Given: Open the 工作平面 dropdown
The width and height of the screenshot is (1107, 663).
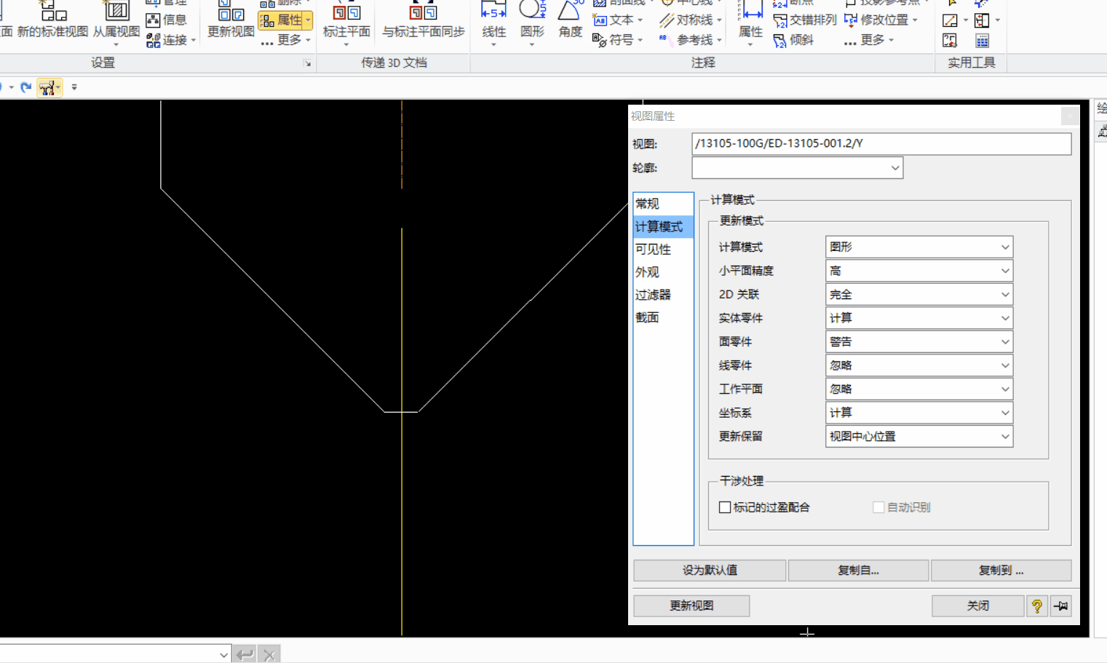Looking at the screenshot, I should (919, 389).
